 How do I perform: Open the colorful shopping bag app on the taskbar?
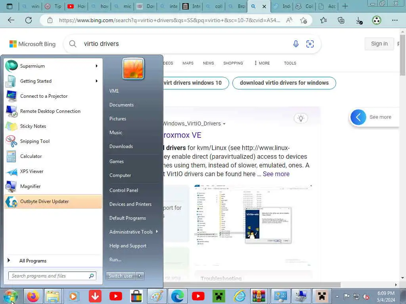[x=136, y=296]
